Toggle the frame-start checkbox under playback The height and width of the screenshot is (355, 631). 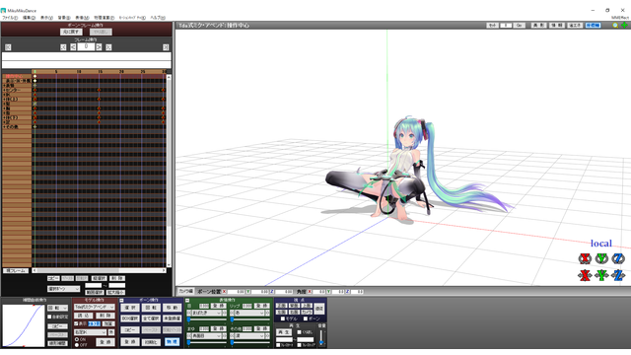click(x=278, y=345)
